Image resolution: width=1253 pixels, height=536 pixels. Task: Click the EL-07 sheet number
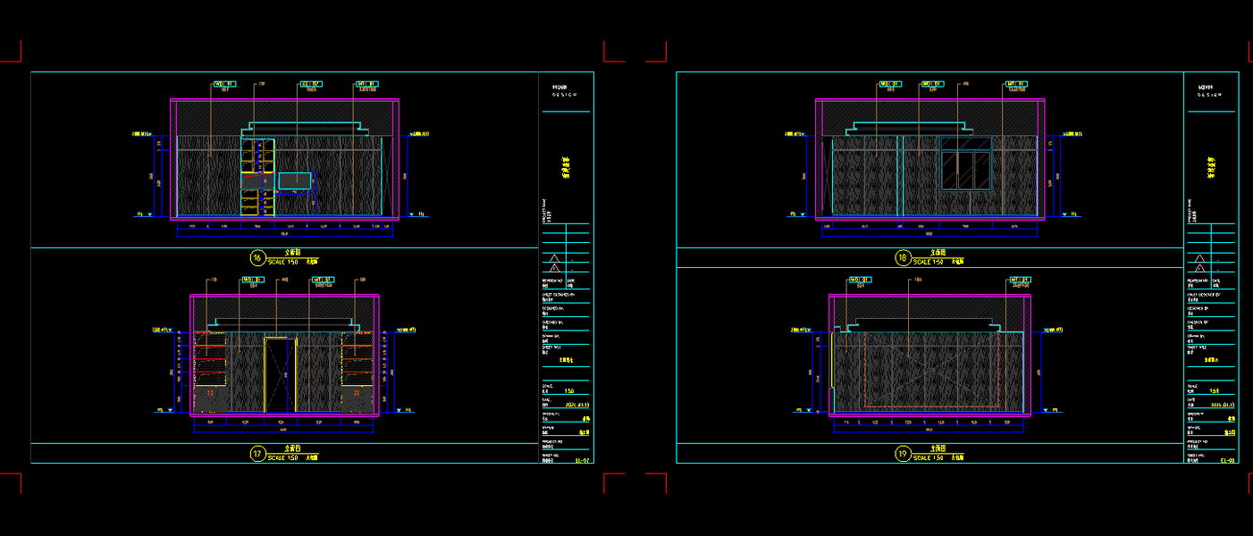pyautogui.click(x=582, y=460)
